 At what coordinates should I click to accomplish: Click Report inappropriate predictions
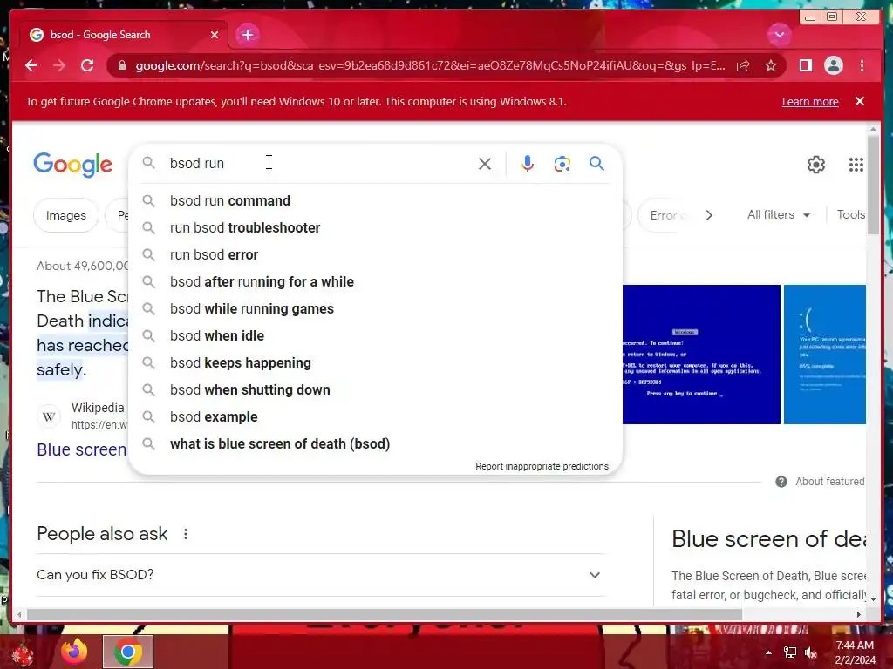click(x=542, y=466)
